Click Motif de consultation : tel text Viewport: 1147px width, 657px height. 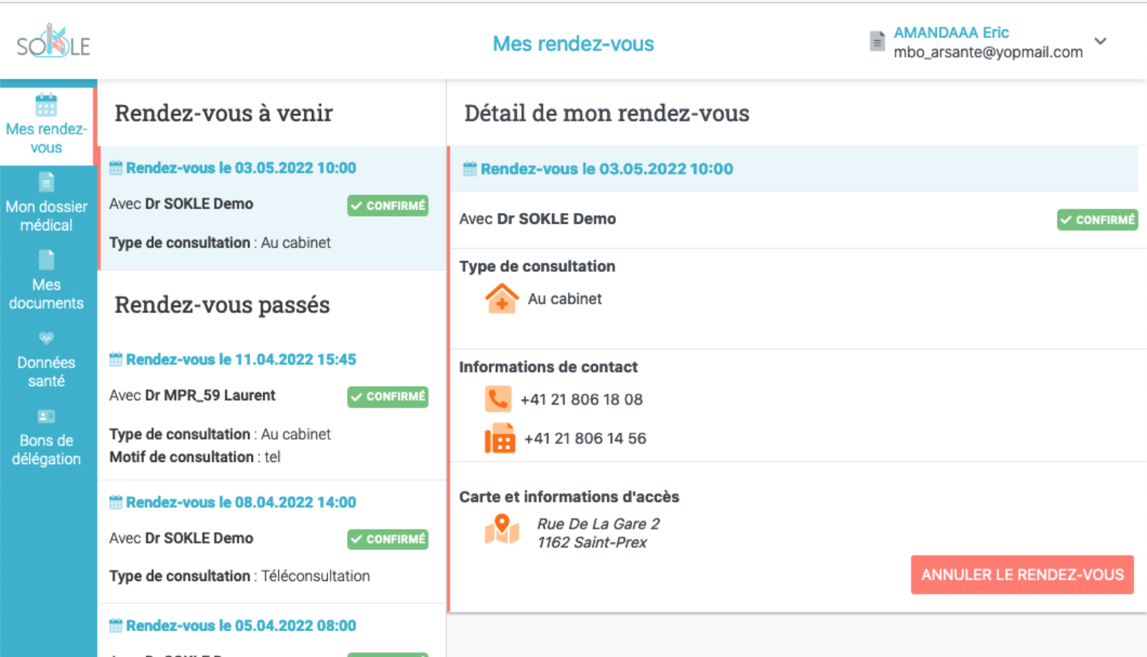(195, 457)
